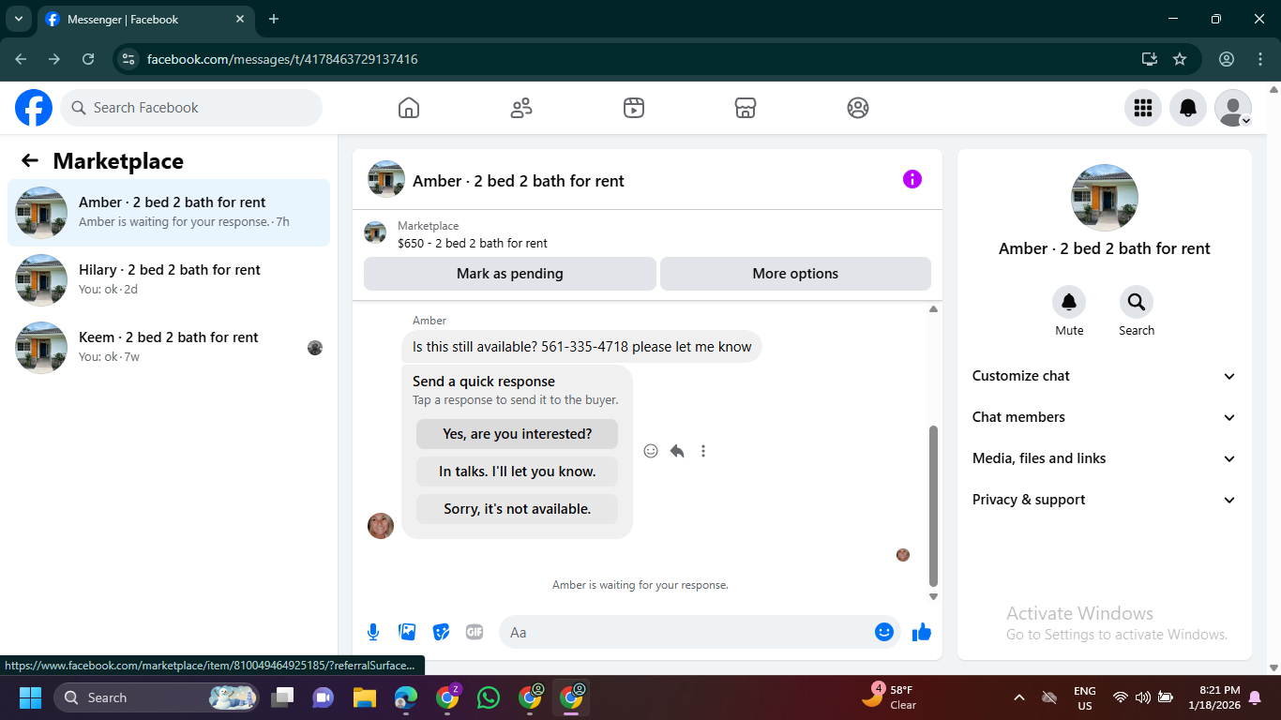The image size is (1281, 720).
Task: Open the listing photo in the chat header
Action: (386, 179)
